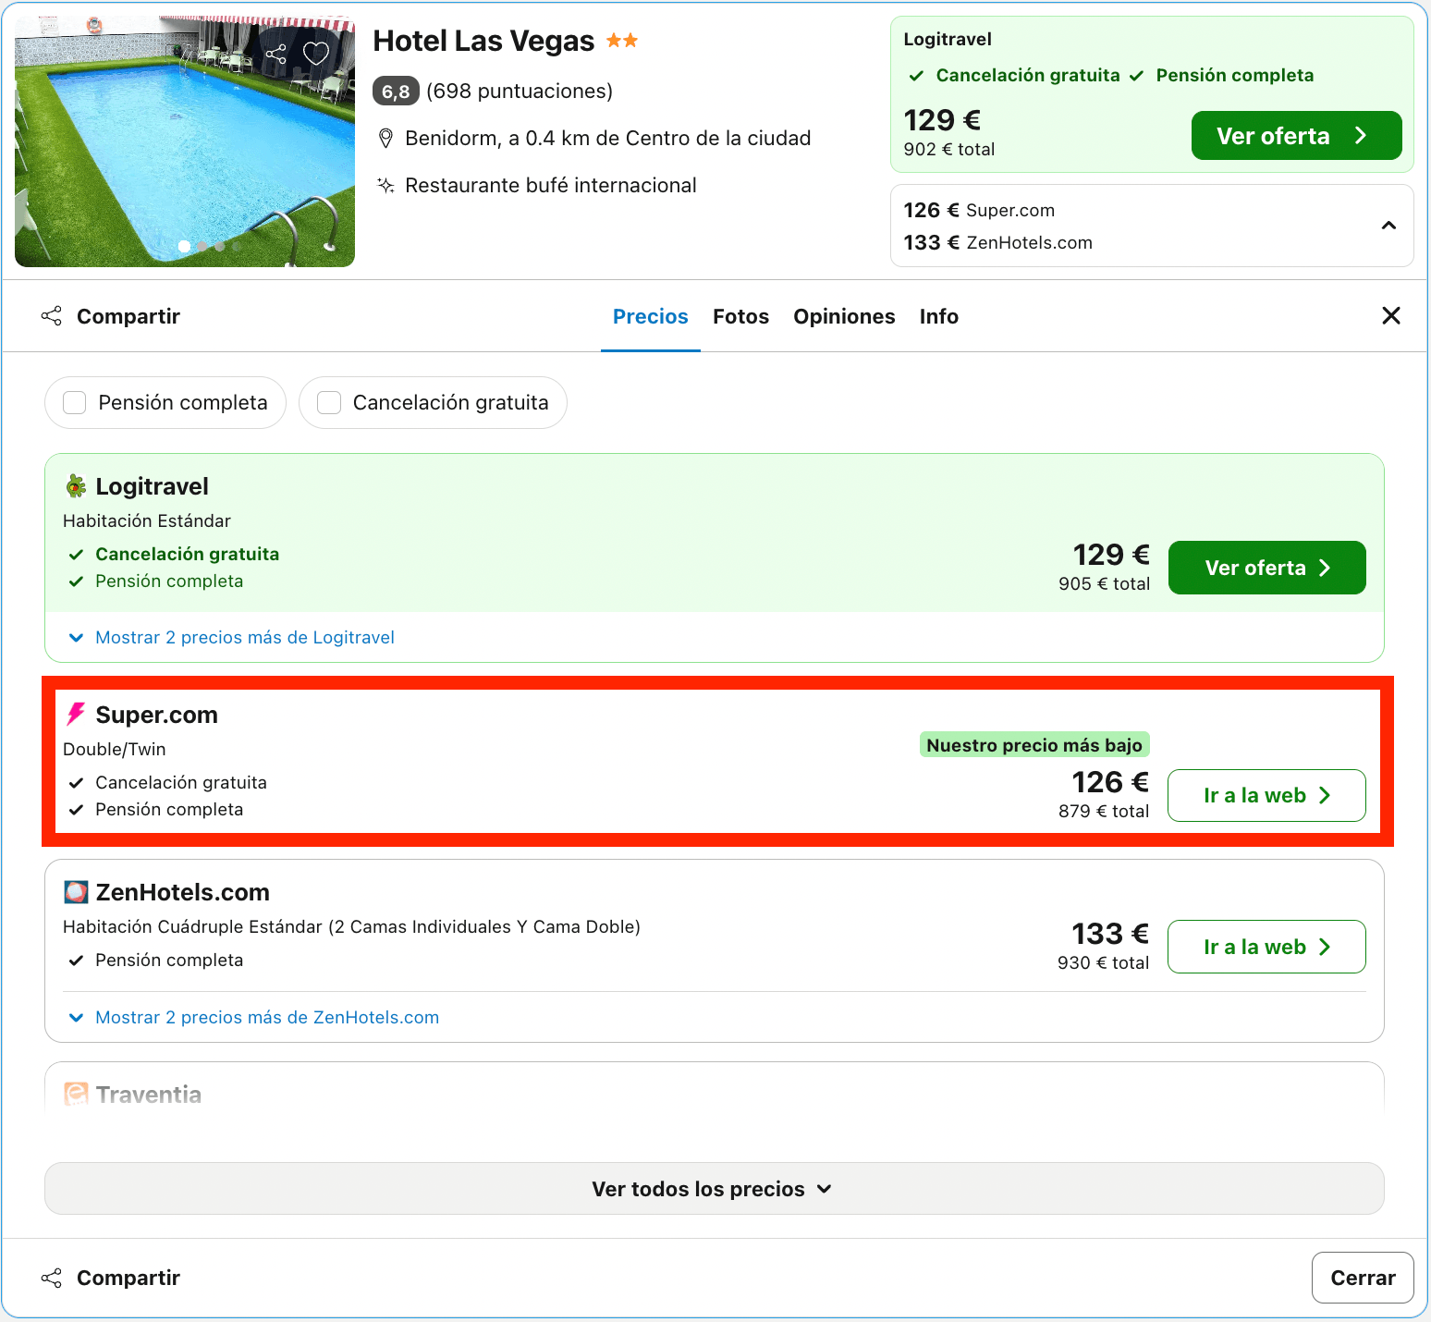Collapse the price list with the chevron-up arrow

click(x=1388, y=226)
